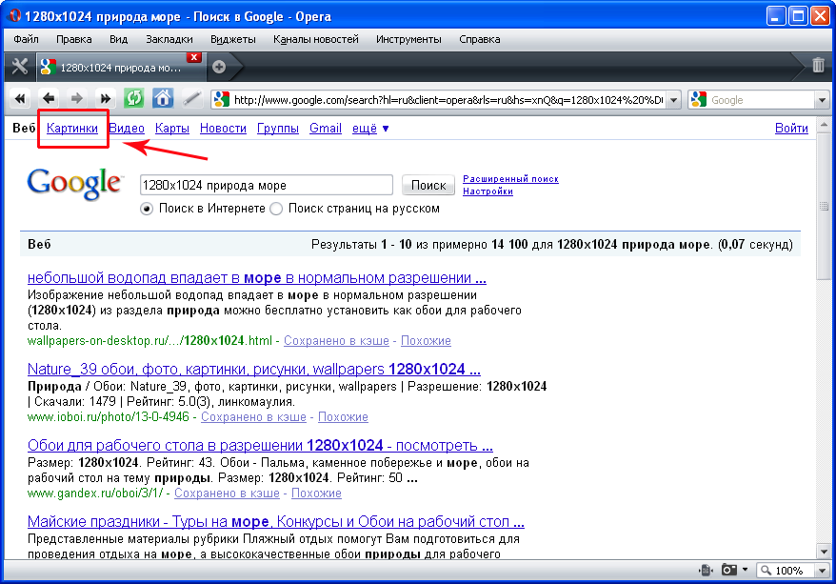
Task: Click the 'www.ioboi.ru/photo/13-0-4946' URL text
Action: pyautogui.click(x=109, y=417)
